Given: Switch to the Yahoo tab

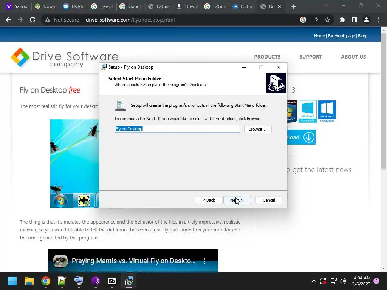Looking at the screenshot, I should (x=17, y=6).
